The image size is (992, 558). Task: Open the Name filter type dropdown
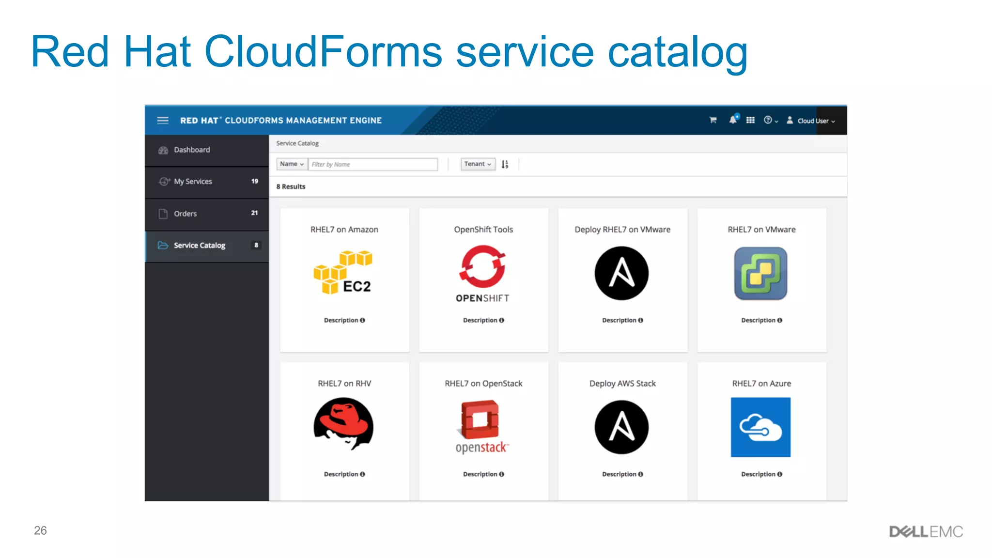click(x=292, y=164)
